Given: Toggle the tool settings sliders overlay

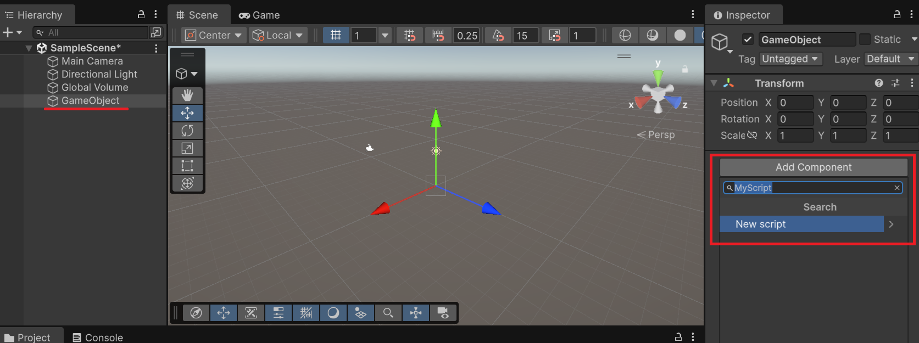Looking at the screenshot, I should [279, 313].
